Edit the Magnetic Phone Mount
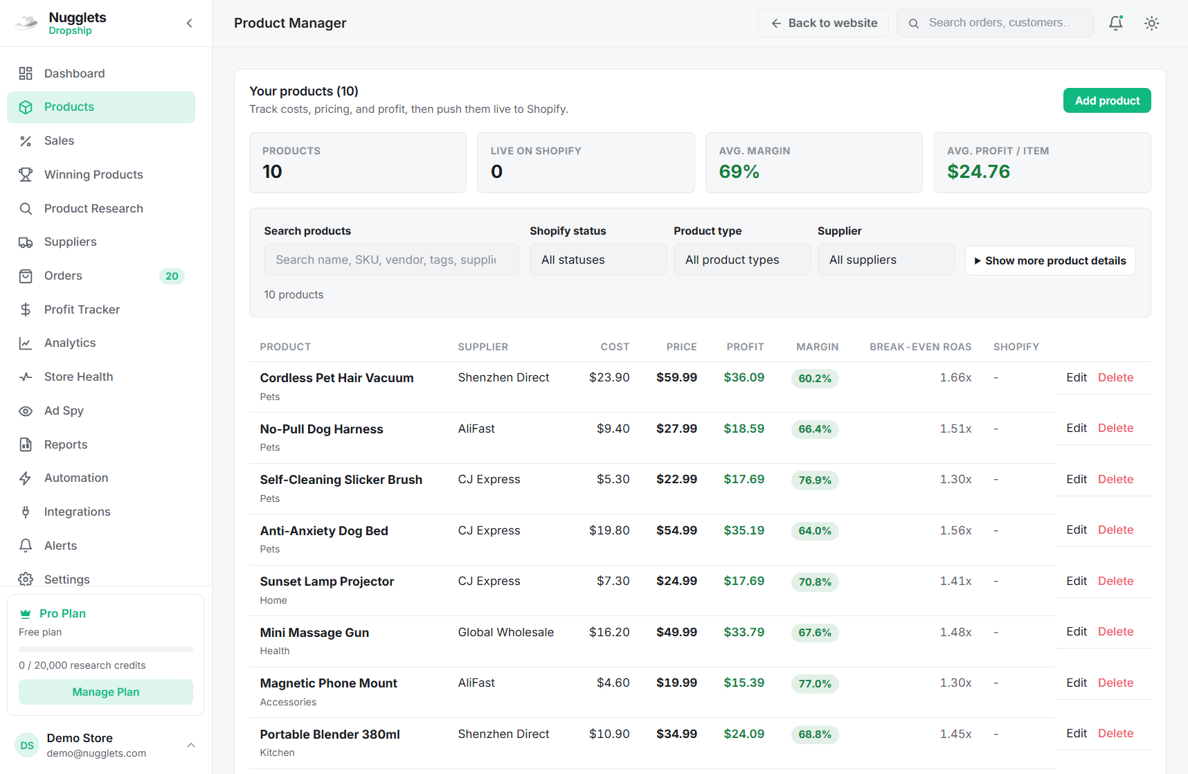Viewport: 1188px width, 774px height. click(x=1077, y=683)
